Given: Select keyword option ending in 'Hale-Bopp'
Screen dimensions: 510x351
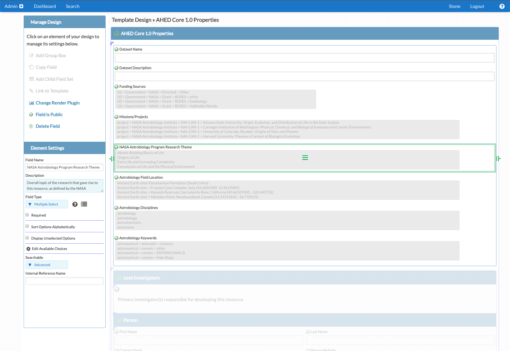Looking at the screenshot, I should 145,258.
